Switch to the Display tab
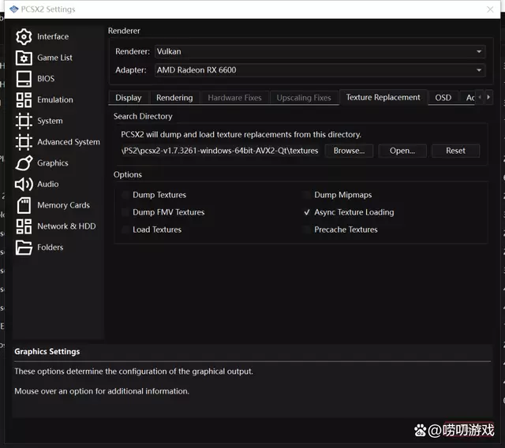 (x=129, y=98)
